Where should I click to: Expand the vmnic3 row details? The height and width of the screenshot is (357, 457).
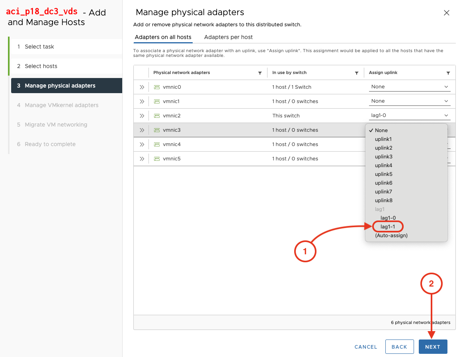[142, 130]
